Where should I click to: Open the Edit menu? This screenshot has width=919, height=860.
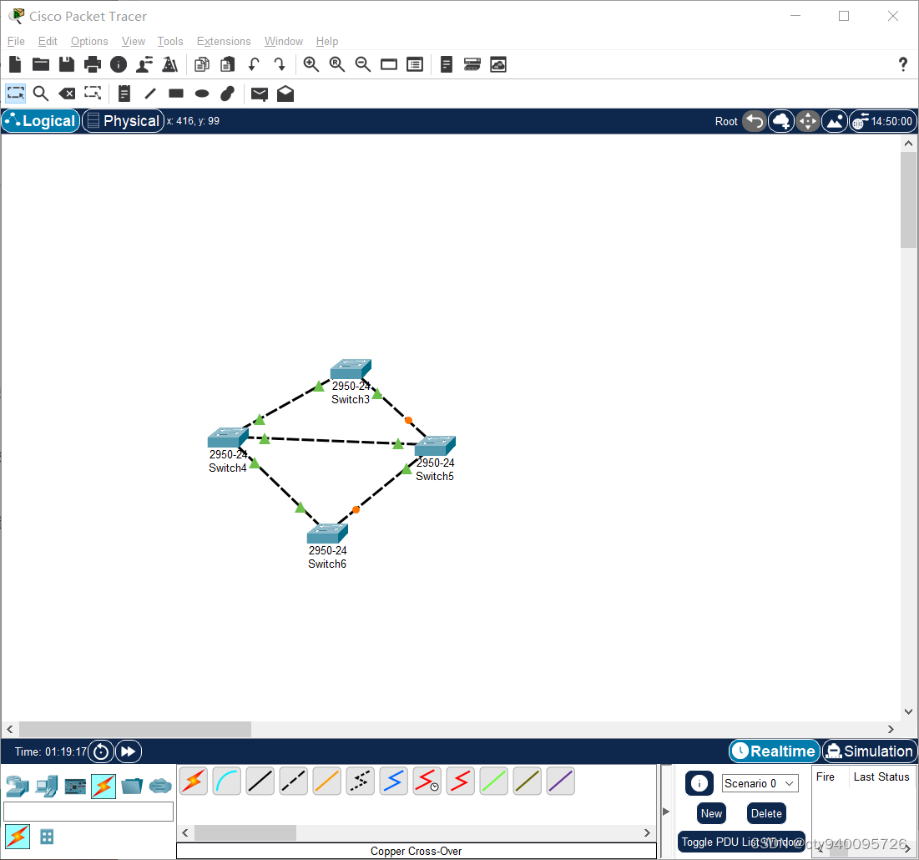pos(48,41)
